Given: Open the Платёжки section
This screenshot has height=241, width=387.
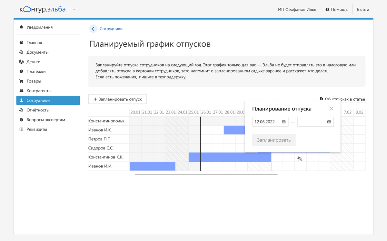Looking at the screenshot, I should point(36,71).
